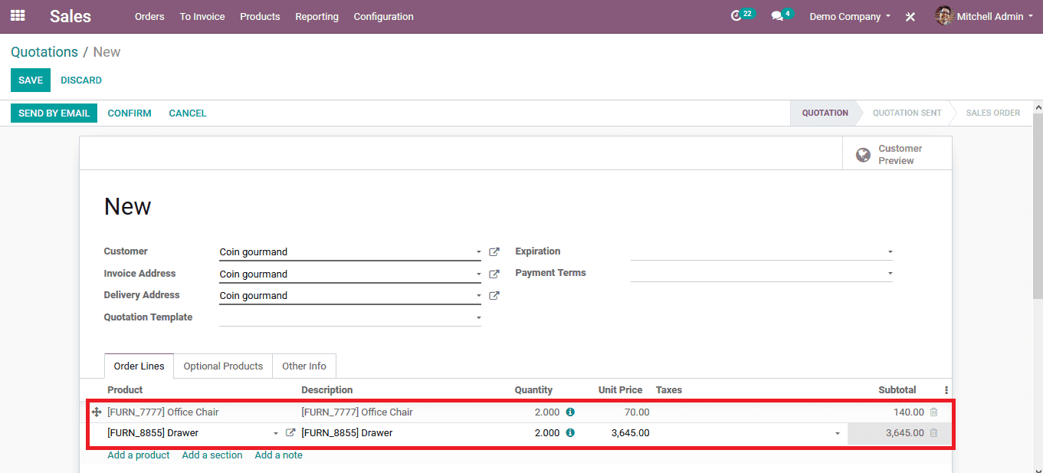Select the SALES ORDER status stage
This screenshot has width=1043, height=473.
[993, 113]
